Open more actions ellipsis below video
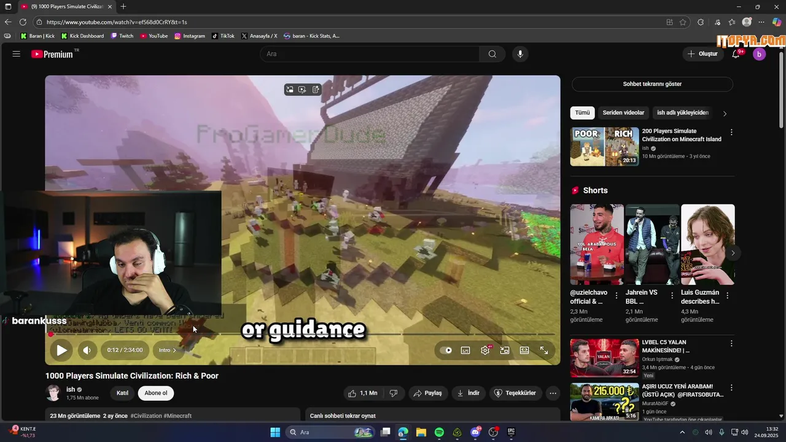Screen dimensions: 786x442 click(553, 393)
